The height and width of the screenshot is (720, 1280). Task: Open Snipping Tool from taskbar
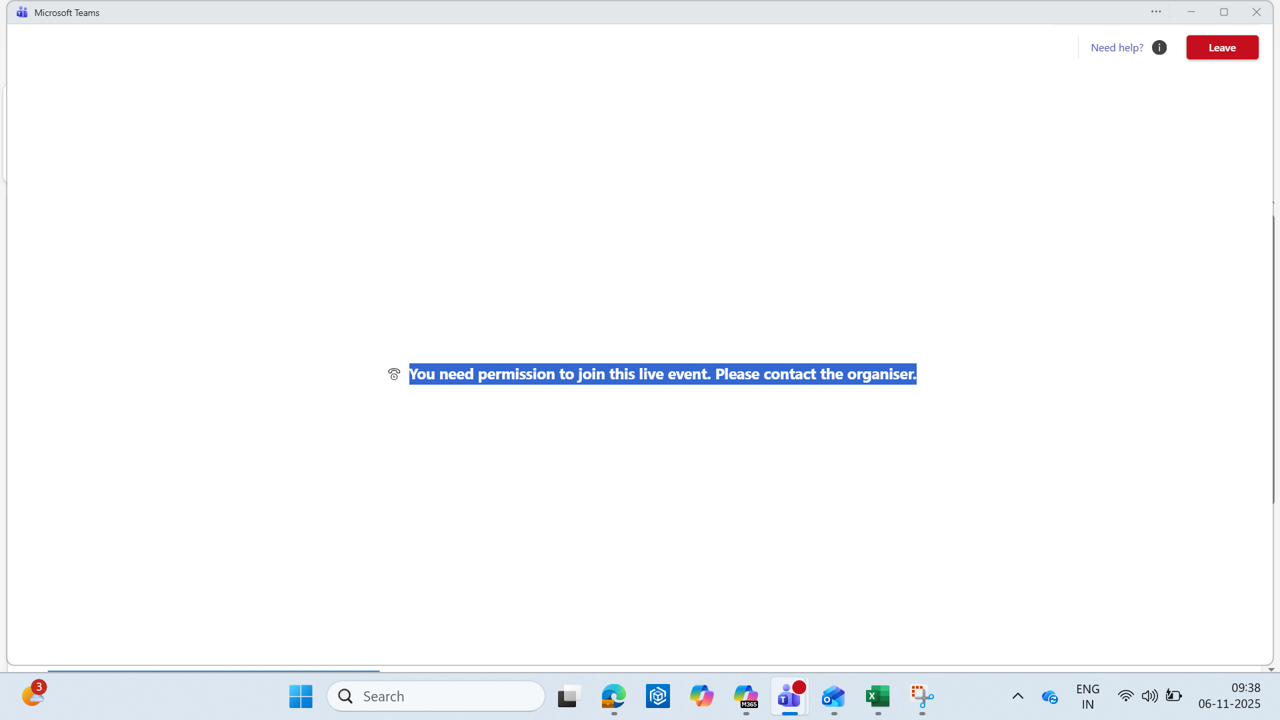click(x=922, y=696)
